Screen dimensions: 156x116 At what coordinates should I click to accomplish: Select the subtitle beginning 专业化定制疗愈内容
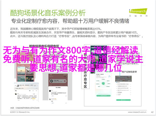point(70,21)
